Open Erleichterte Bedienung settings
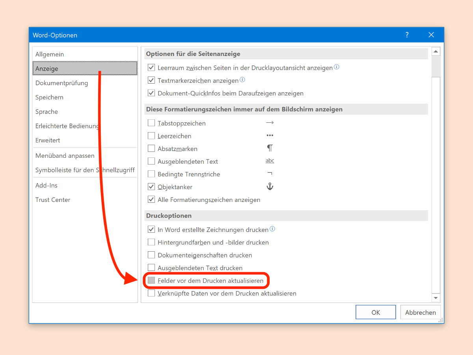The height and width of the screenshot is (355, 473). tap(85, 126)
